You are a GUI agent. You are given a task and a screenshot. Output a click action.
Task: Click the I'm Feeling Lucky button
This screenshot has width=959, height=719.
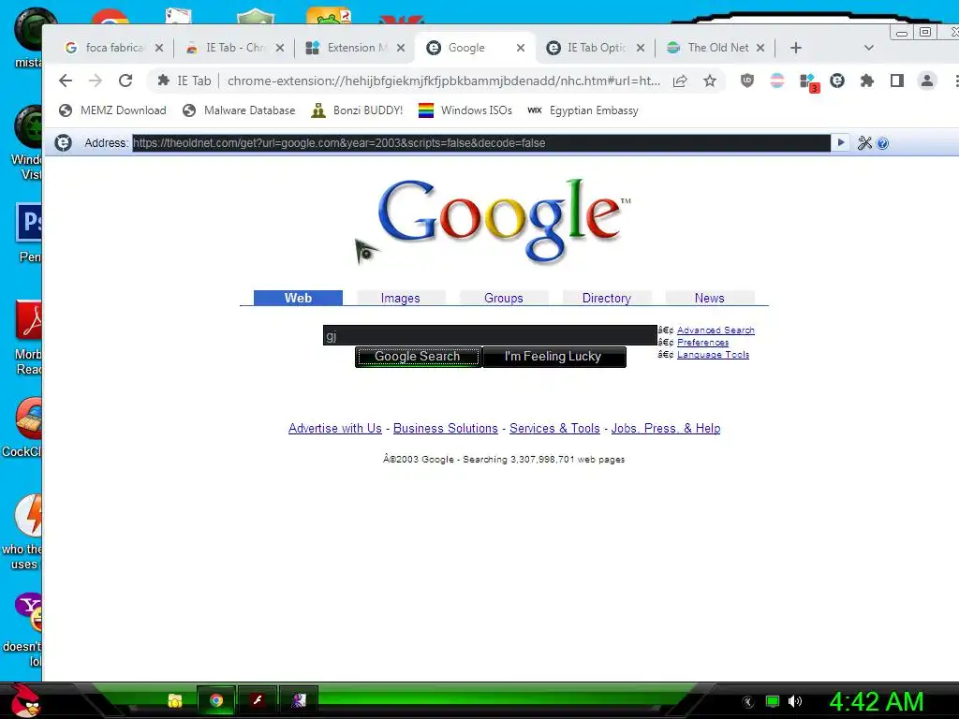tap(554, 357)
